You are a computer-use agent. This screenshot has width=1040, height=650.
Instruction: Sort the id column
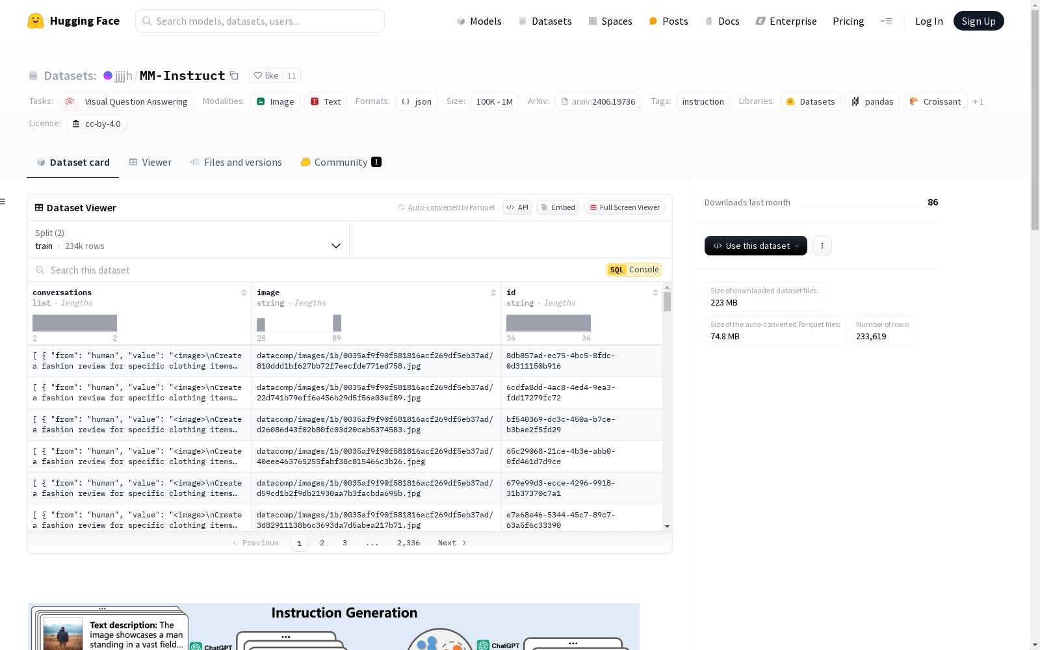[655, 292]
